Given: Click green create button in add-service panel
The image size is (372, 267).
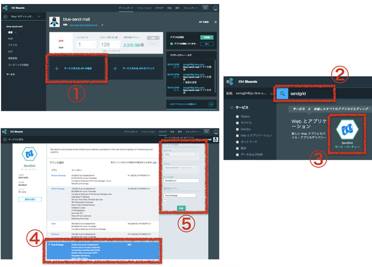Looking at the screenshot, I should pos(181,208).
